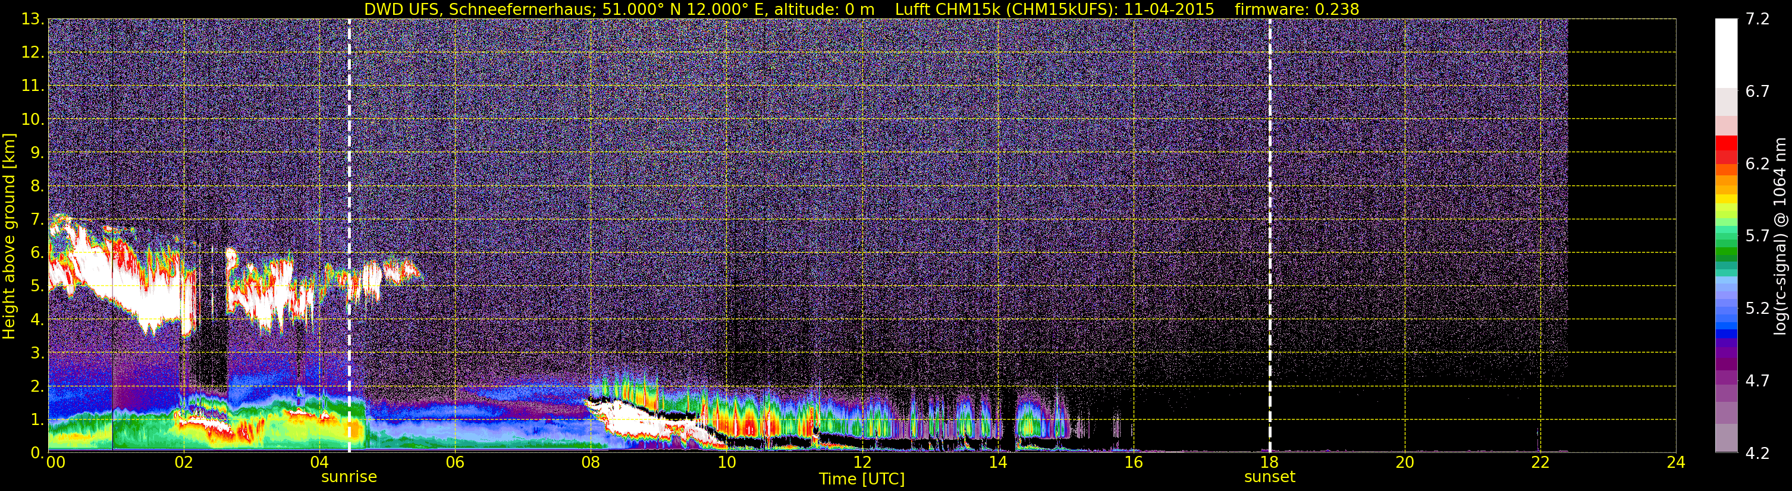Click height axis tick label 7
The width and height of the screenshot is (1792, 491).
[x=37, y=220]
